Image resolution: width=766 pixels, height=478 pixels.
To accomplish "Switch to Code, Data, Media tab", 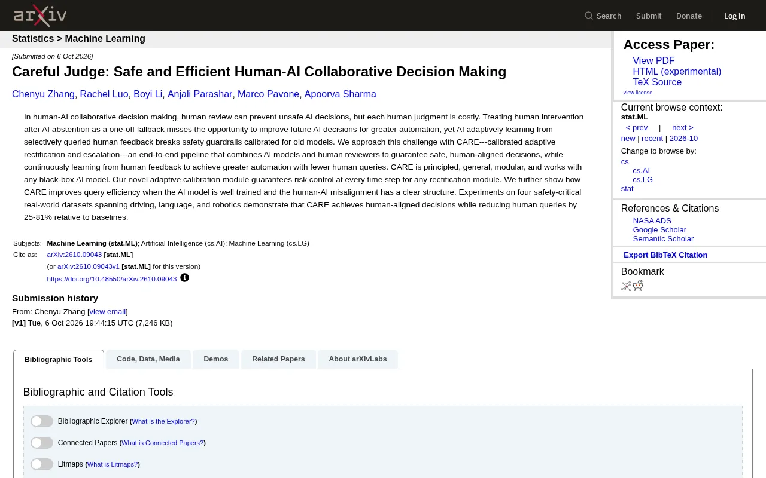I will pyautogui.click(x=148, y=359).
